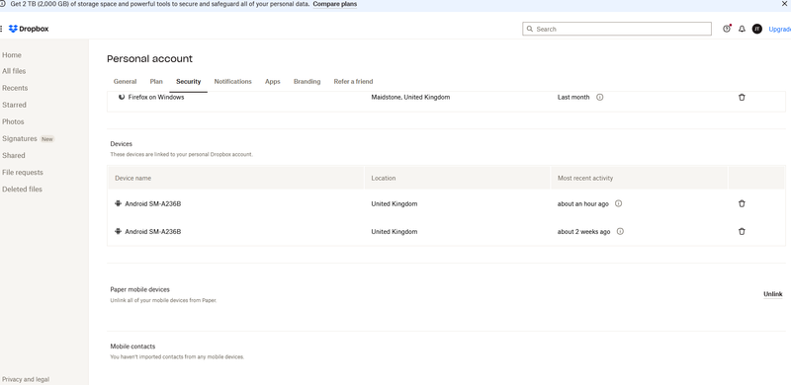Open Shared in the sidebar
The width and height of the screenshot is (791, 385).
[14, 155]
